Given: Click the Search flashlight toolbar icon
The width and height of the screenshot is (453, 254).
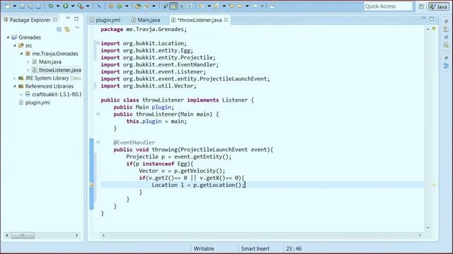Looking at the screenshot, I should tap(147, 6).
